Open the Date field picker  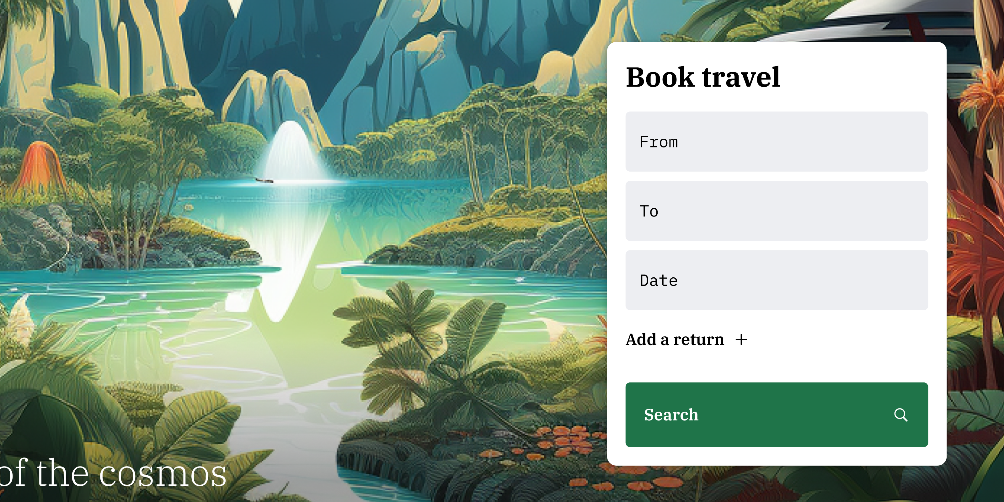777,280
